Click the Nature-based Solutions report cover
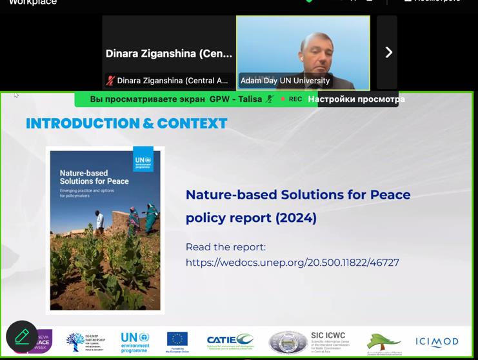Screen dimensions: 478x360 [x=105, y=230]
